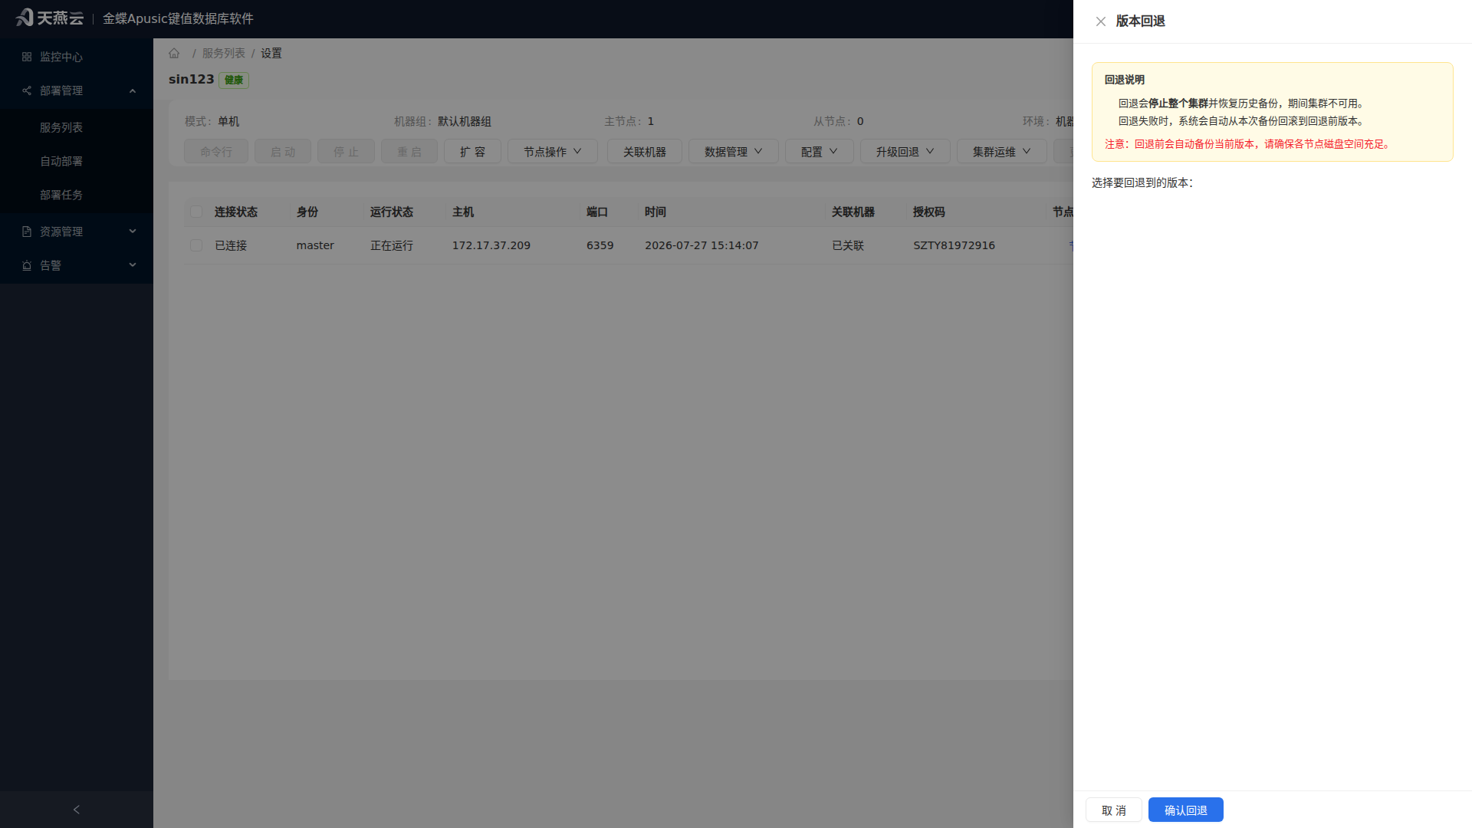Image resolution: width=1472 pixels, height=828 pixels.
Task: Click the disabled 启动 button
Action: click(x=282, y=152)
